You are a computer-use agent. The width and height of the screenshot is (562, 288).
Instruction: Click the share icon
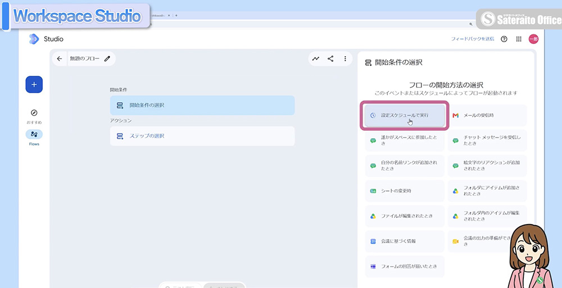pos(330,59)
